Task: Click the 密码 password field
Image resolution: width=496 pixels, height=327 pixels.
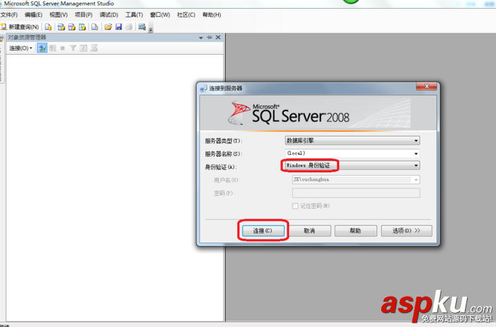Action: [x=356, y=193]
